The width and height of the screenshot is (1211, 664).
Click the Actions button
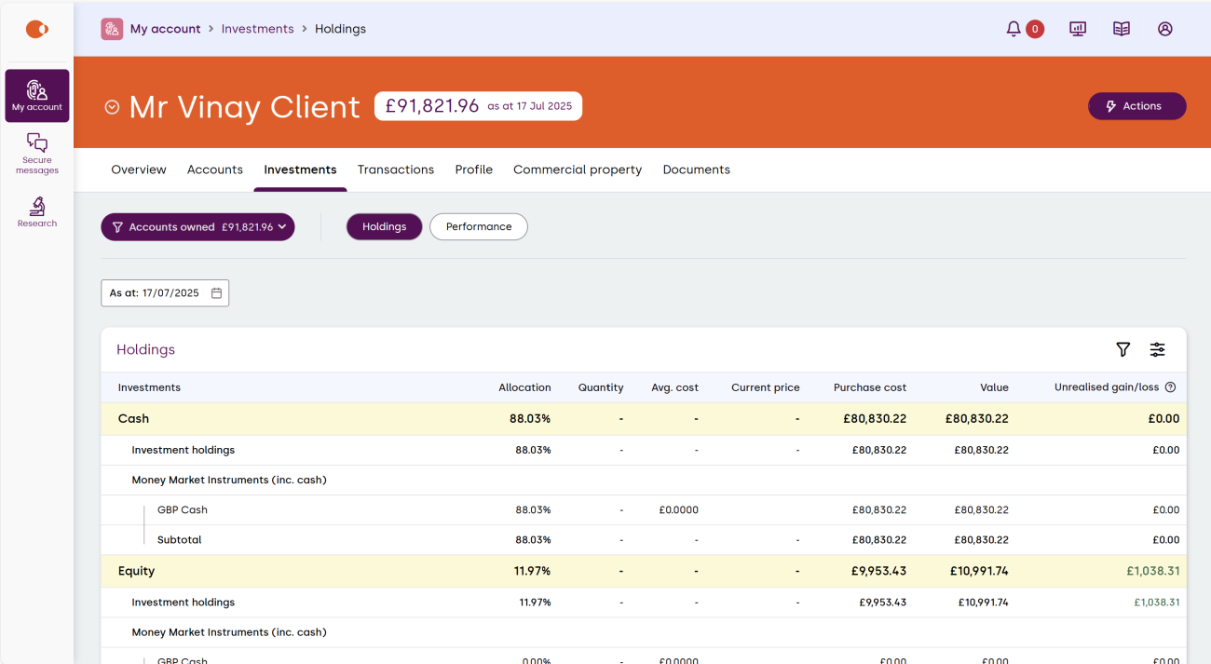click(x=1136, y=106)
